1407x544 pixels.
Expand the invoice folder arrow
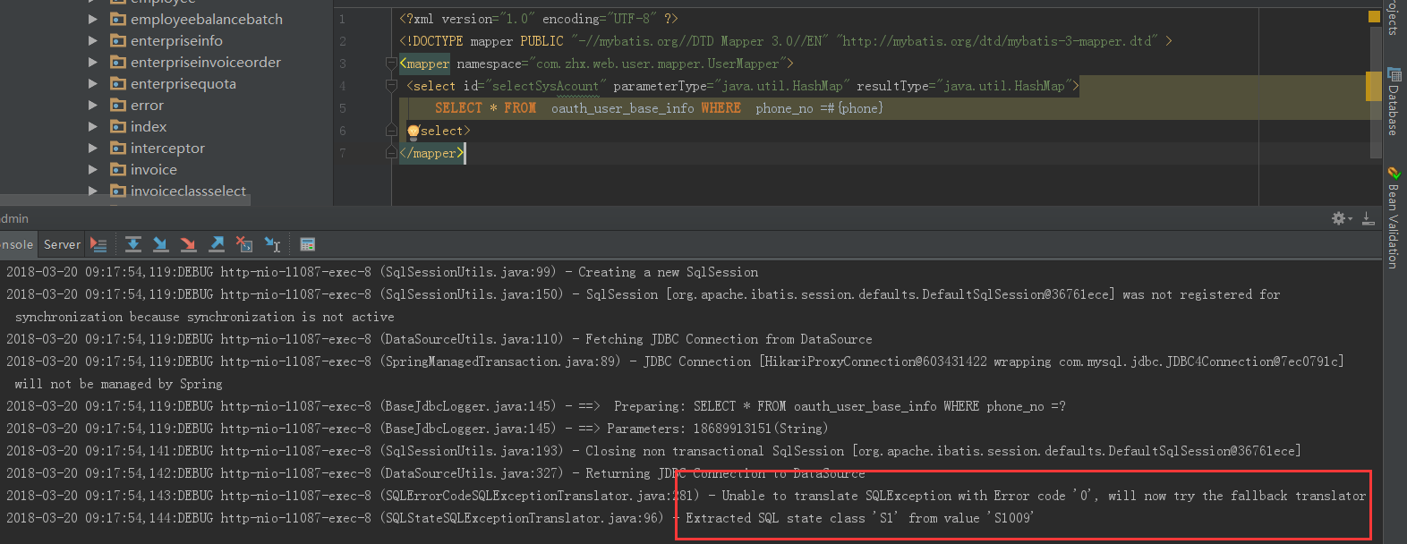tap(93, 169)
